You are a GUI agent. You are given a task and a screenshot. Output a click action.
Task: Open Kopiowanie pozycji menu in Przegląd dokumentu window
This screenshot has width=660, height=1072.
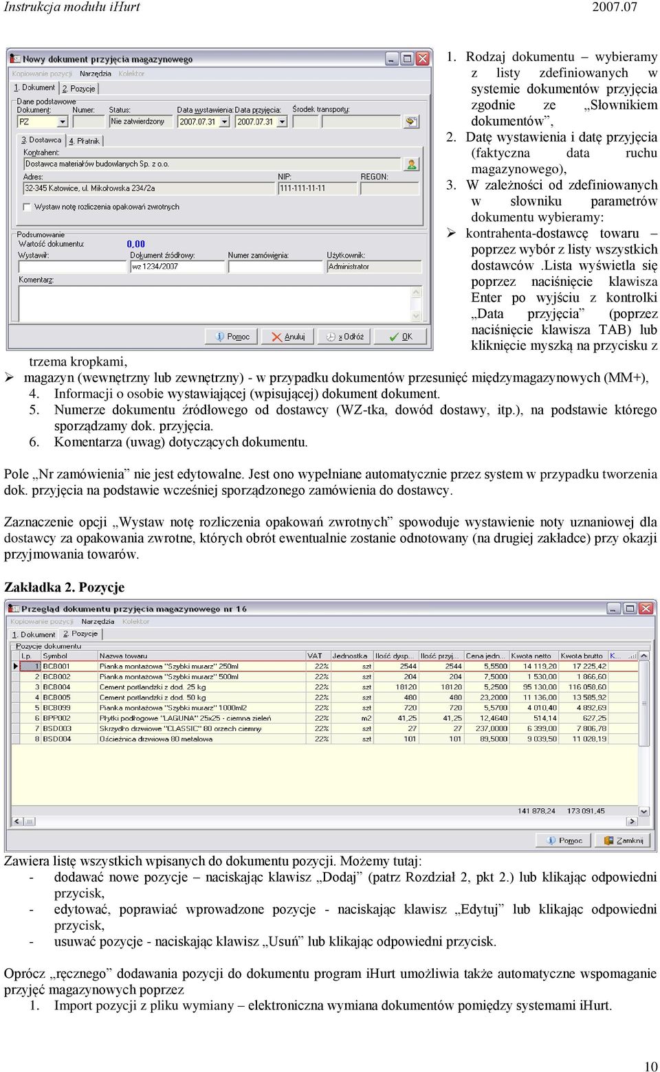click(x=42, y=621)
